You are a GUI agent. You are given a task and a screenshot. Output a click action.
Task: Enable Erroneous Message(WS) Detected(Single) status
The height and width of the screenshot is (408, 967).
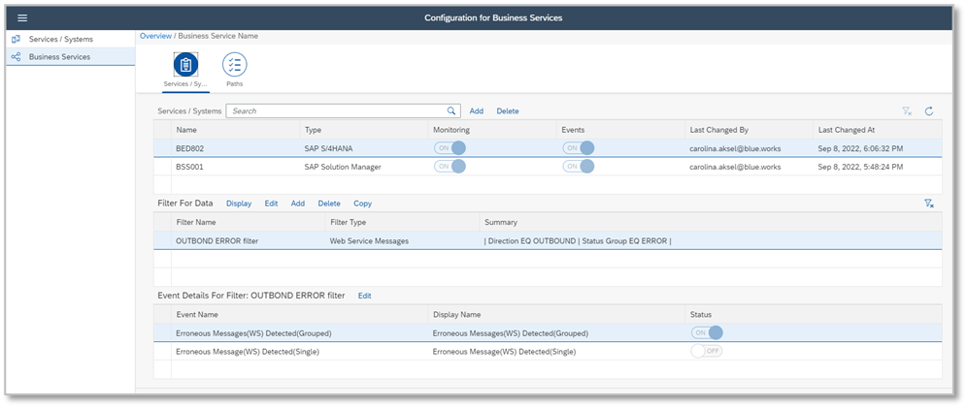(x=706, y=351)
